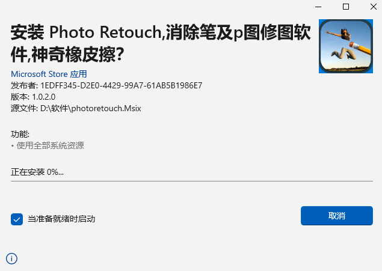Open the info icon at bottom left
The image size is (382, 271).
11,258
